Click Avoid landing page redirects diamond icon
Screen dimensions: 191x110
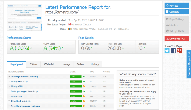pyautogui.click(x=84, y=106)
